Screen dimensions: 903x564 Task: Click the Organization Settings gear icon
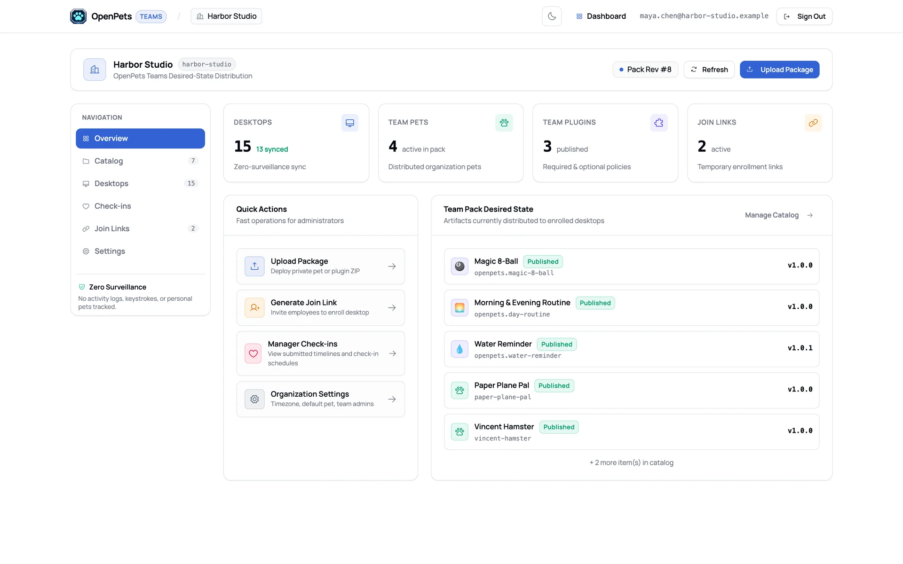point(254,399)
